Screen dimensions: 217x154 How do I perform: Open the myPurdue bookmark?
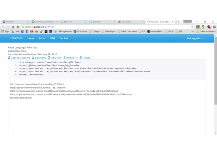click(x=65, y=31)
